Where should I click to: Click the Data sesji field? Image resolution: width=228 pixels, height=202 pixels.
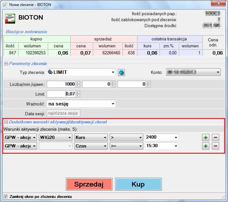coord(63,113)
